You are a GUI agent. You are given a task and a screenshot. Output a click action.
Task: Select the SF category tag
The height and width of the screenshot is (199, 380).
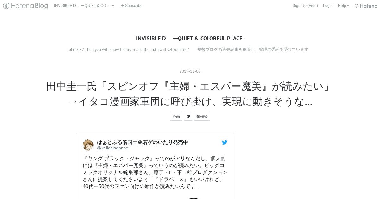pos(188,117)
